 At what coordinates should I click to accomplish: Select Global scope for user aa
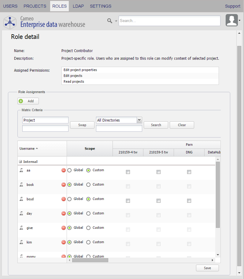point(69,170)
